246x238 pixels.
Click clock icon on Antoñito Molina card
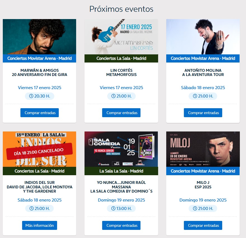195,96
